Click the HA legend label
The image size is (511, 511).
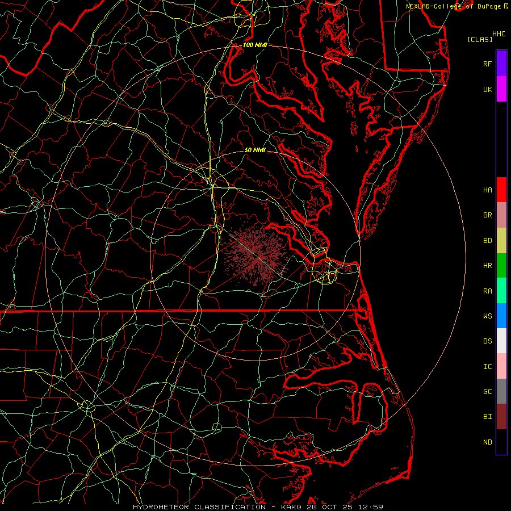[487, 190]
